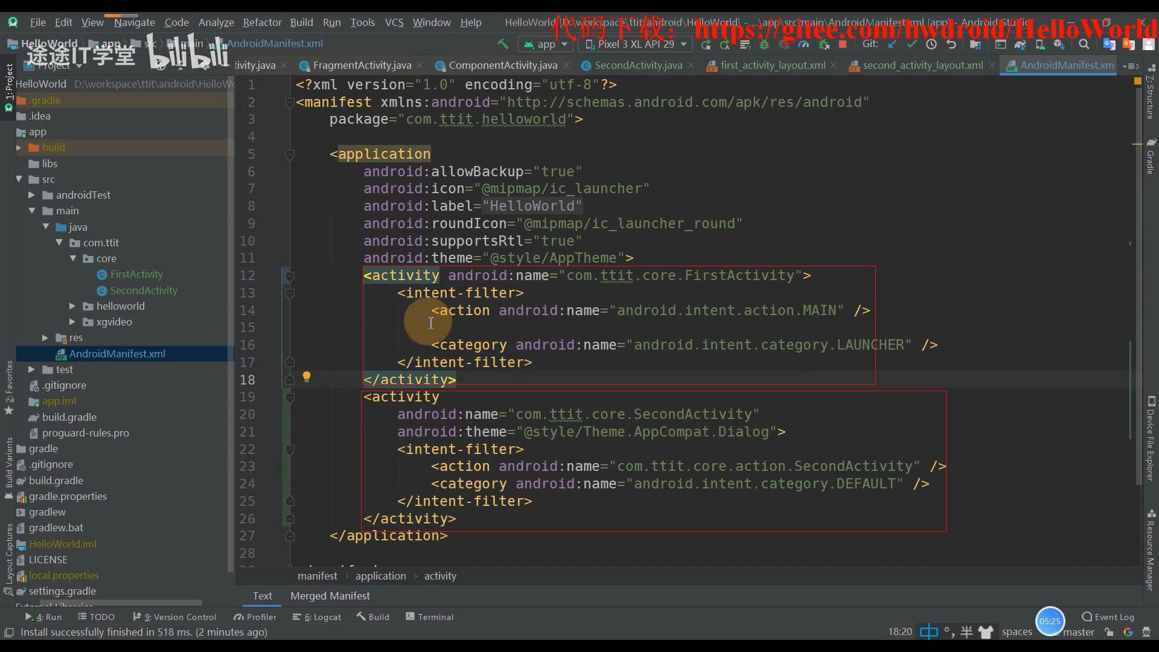This screenshot has width=1159, height=652.
Task: Select FirstActivity in project tree
Action: click(x=136, y=274)
